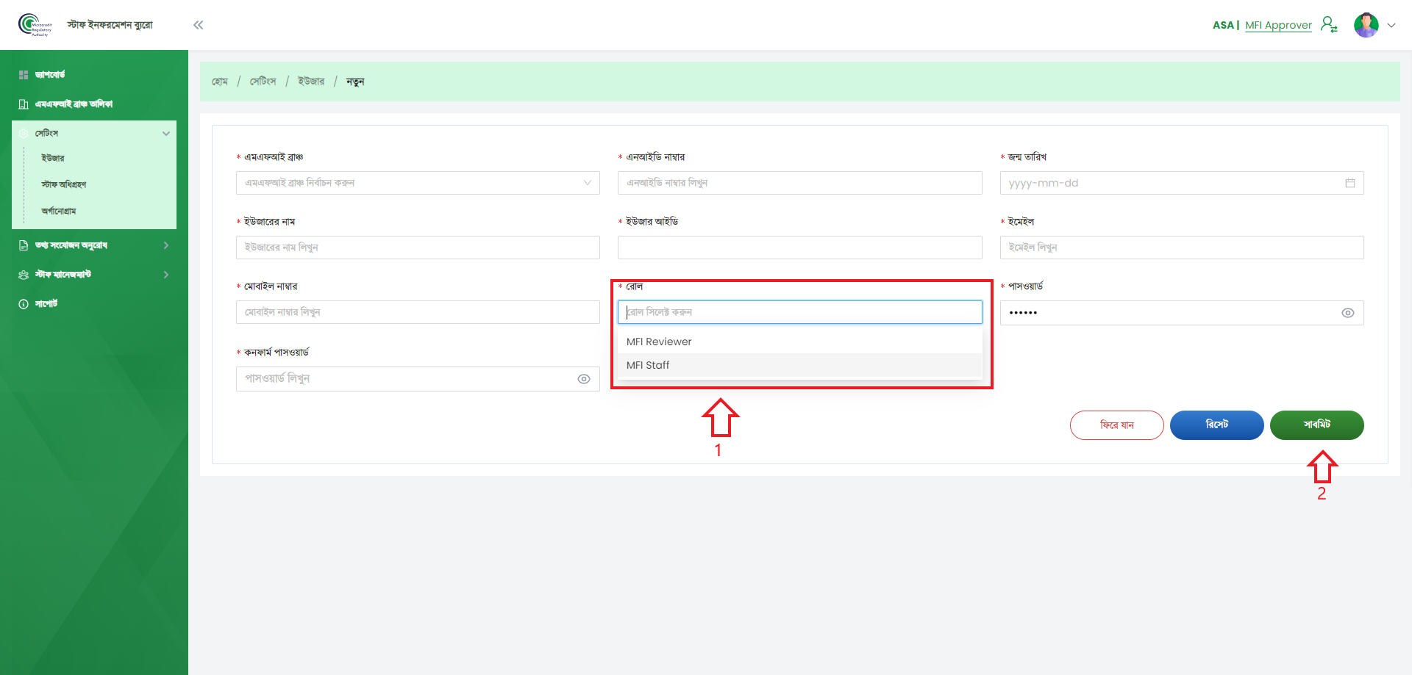Viewport: 1412px width, 675px height.
Task: Show the password using the eye icon
Action: coord(1347,313)
